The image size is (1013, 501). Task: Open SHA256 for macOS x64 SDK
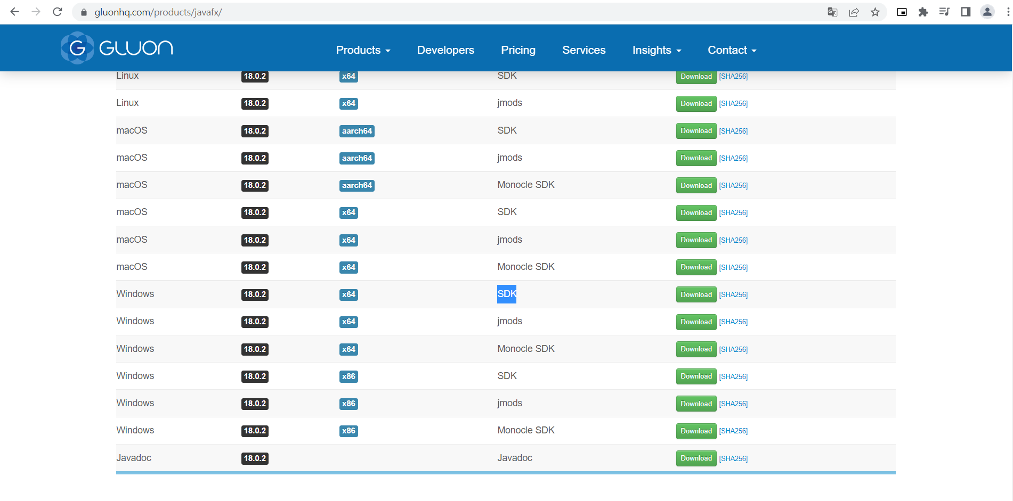click(x=733, y=213)
